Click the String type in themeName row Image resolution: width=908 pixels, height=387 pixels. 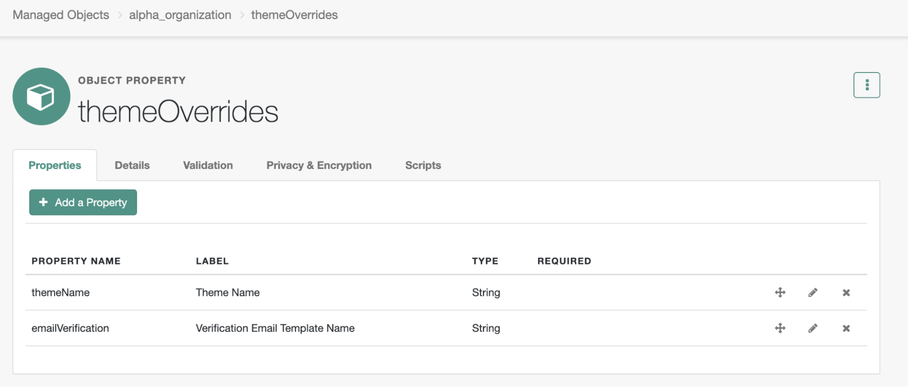[486, 293]
